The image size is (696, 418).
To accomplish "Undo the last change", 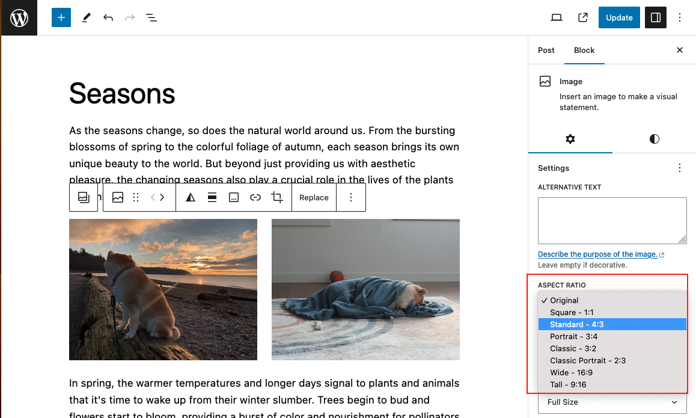I will 108,17.
